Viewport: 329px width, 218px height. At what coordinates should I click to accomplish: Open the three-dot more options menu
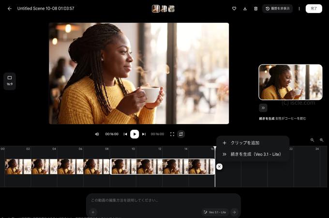point(299,9)
